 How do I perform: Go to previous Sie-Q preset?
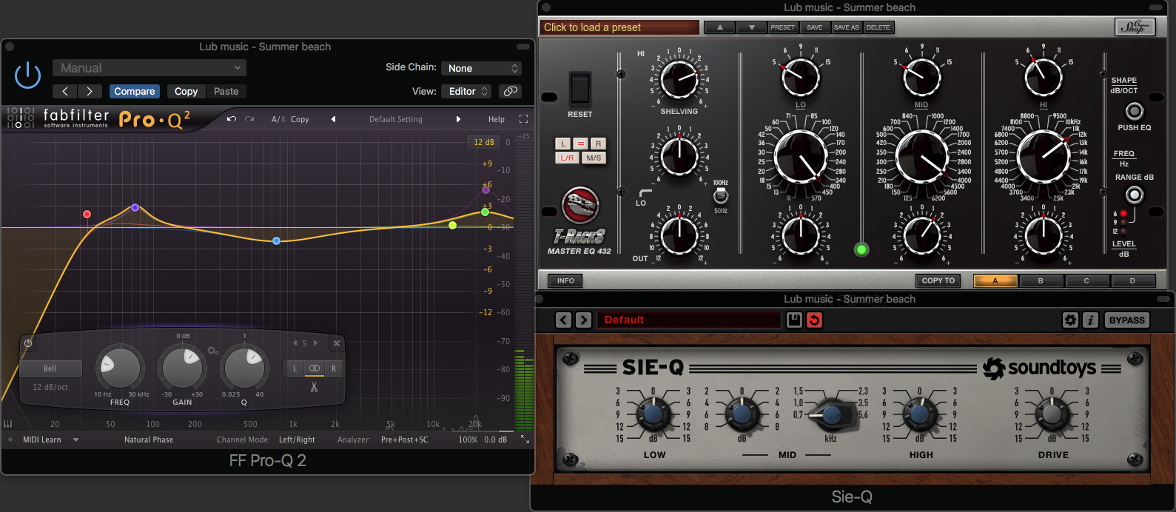564,320
